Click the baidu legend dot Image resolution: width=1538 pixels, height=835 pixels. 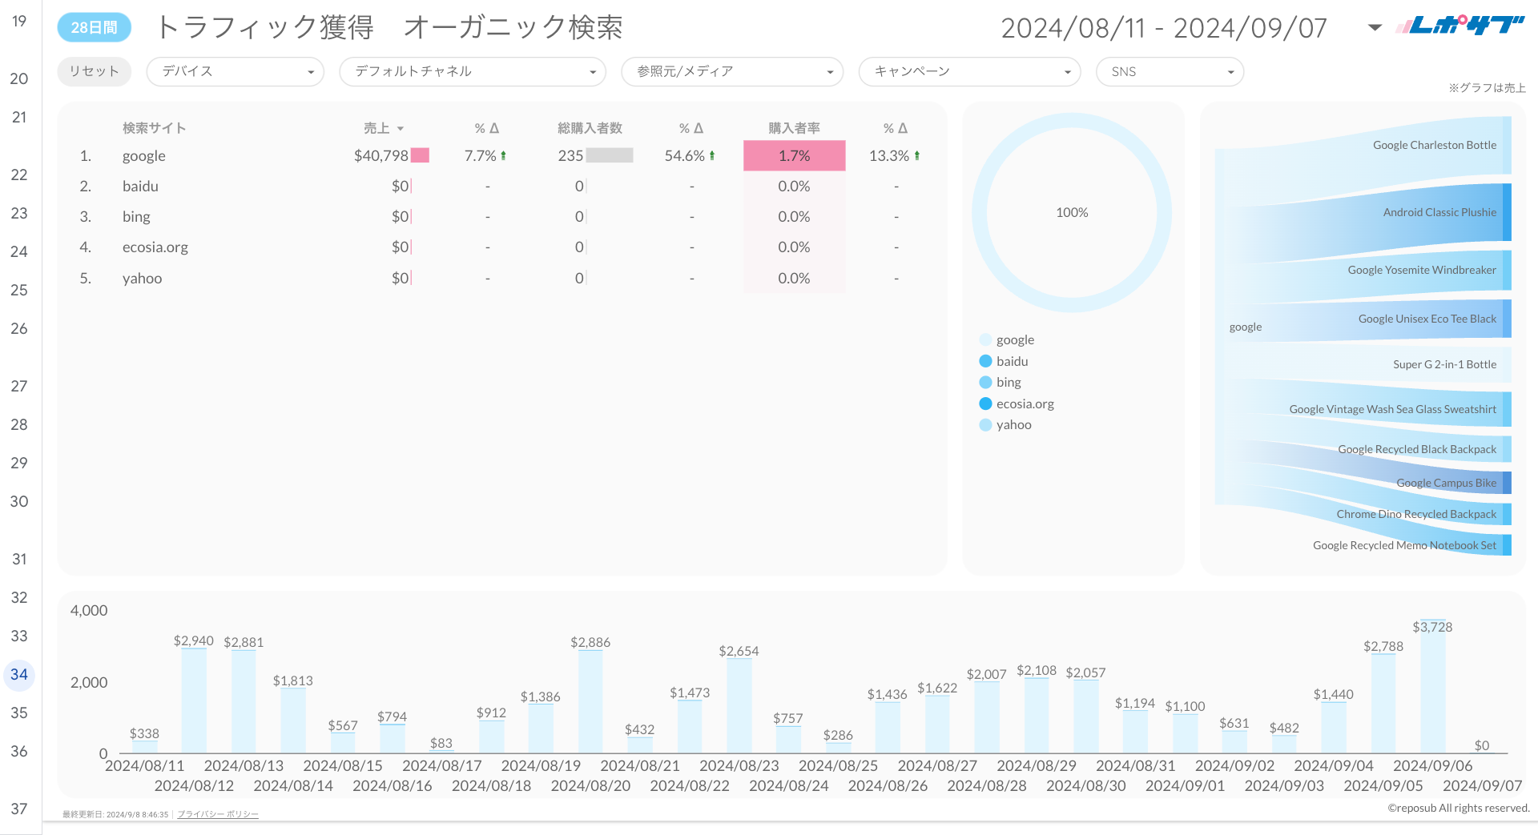pyautogui.click(x=984, y=360)
